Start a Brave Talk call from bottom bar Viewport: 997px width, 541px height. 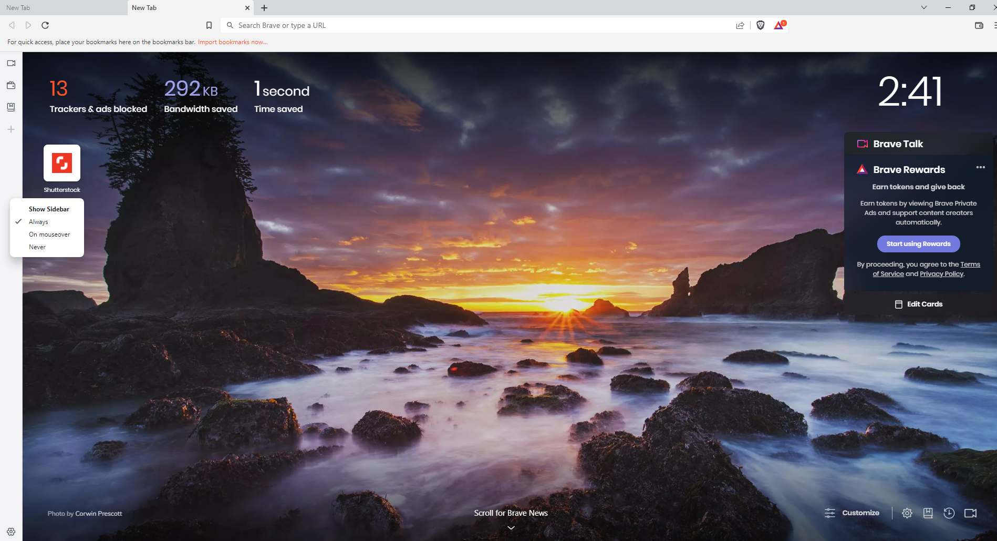[971, 513]
